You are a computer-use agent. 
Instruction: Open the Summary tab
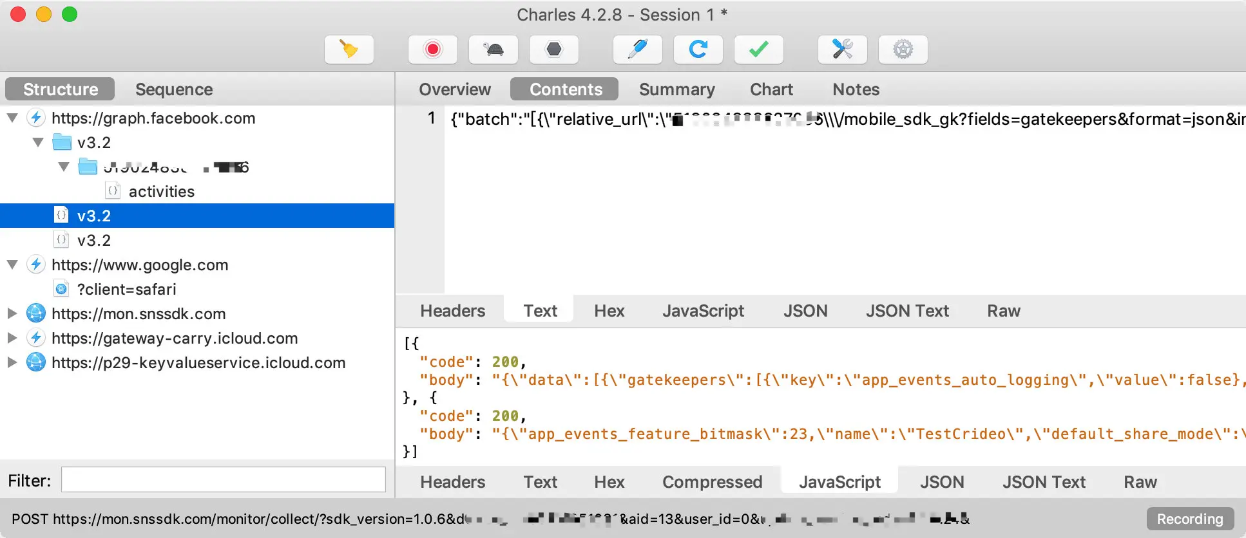pos(676,89)
